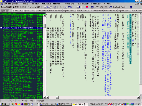This screenshot has height=106, width=142.
Task: Click the '4 行移動' status bar entry
Action: pyautogui.click(x=40, y=100)
